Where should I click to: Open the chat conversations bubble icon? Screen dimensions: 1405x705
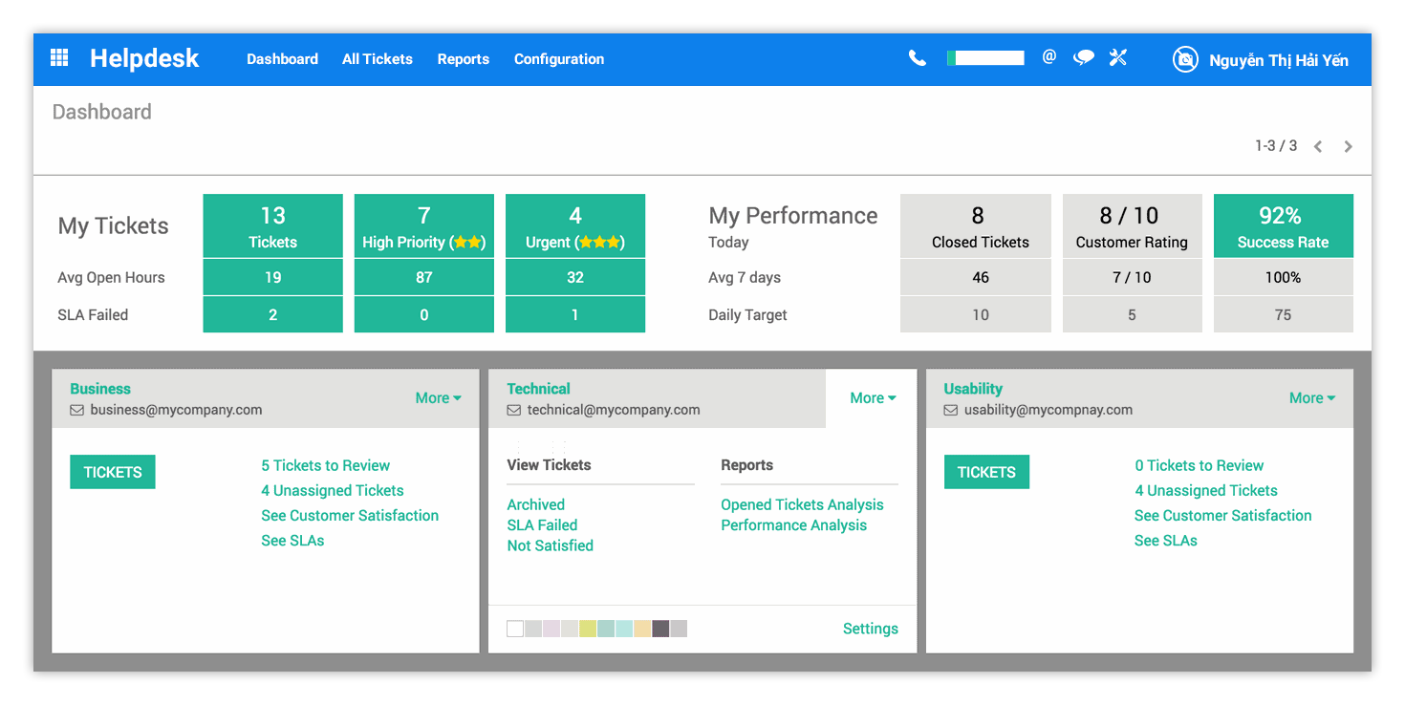pos(1083,58)
